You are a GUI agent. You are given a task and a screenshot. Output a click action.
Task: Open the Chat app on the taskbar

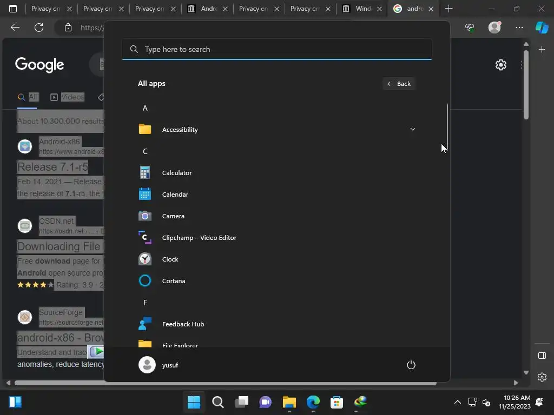coord(265,402)
